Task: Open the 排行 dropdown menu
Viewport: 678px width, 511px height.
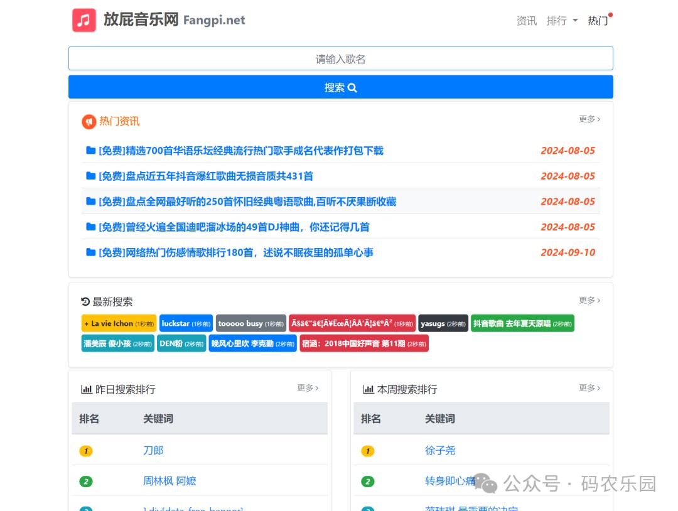Action: pyautogui.click(x=562, y=21)
